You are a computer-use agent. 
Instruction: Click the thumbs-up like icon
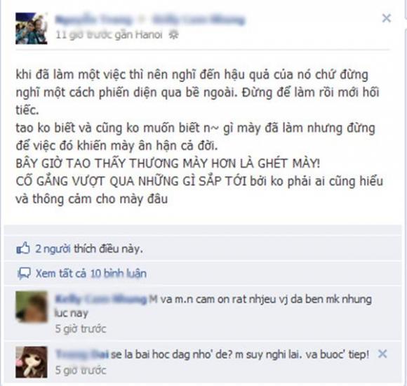tap(23, 248)
